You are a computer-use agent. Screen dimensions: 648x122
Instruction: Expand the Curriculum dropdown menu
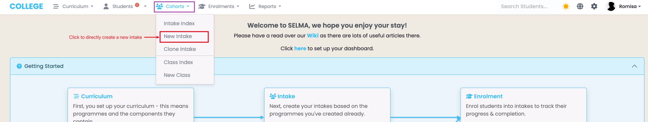(73, 6)
